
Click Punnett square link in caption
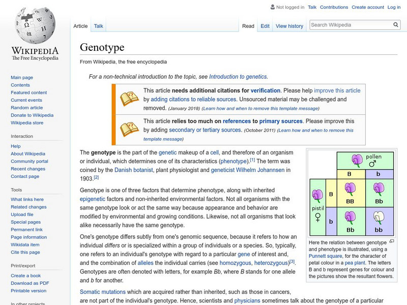pyautogui.click(x=325, y=256)
